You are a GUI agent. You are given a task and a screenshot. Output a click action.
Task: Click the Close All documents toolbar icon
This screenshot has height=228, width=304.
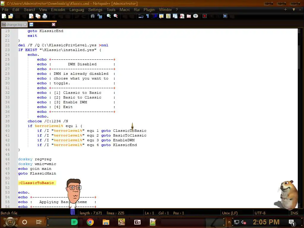[x=38, y=16]
